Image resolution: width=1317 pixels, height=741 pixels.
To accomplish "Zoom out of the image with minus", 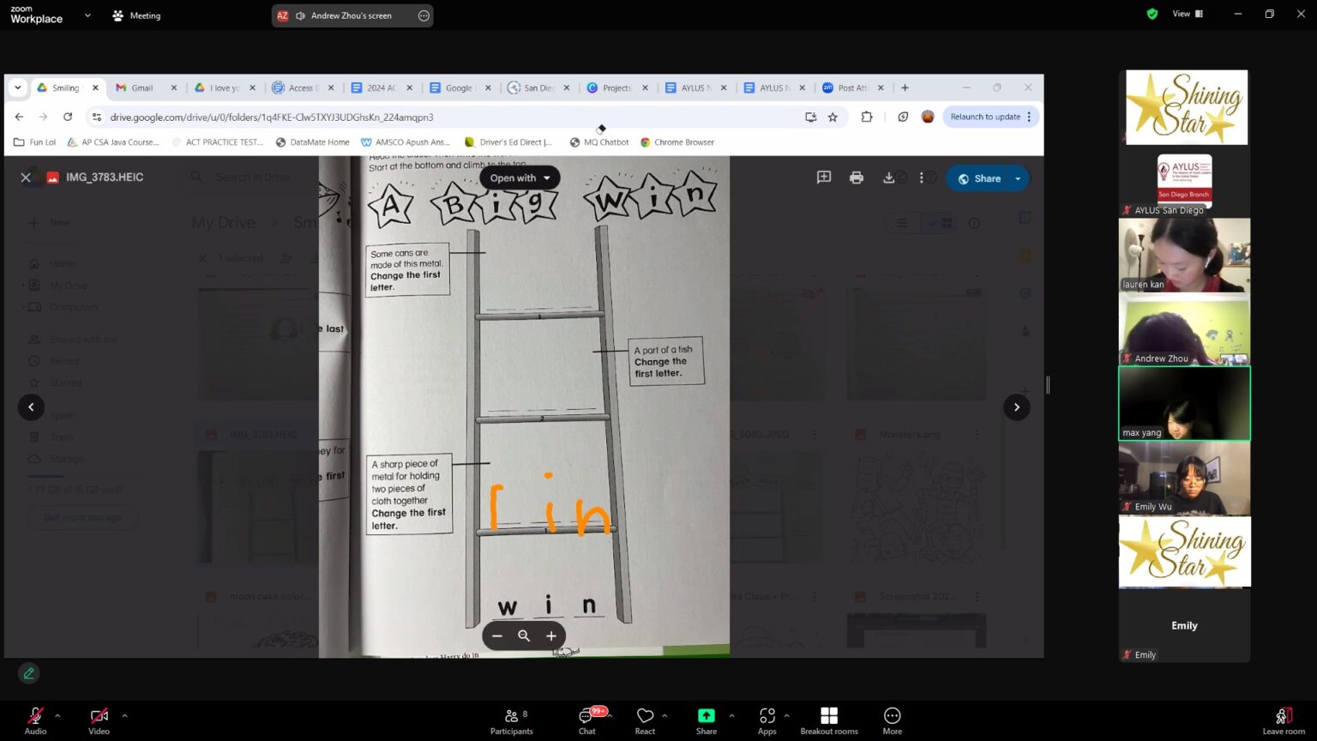I will click(497, 636).
